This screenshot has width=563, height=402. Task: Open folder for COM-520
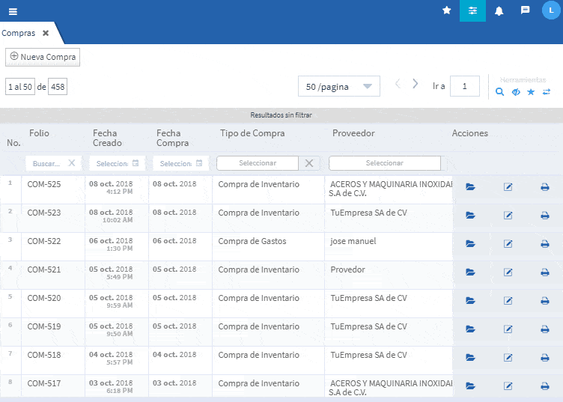pyautogui.click(x=470, y=300)
